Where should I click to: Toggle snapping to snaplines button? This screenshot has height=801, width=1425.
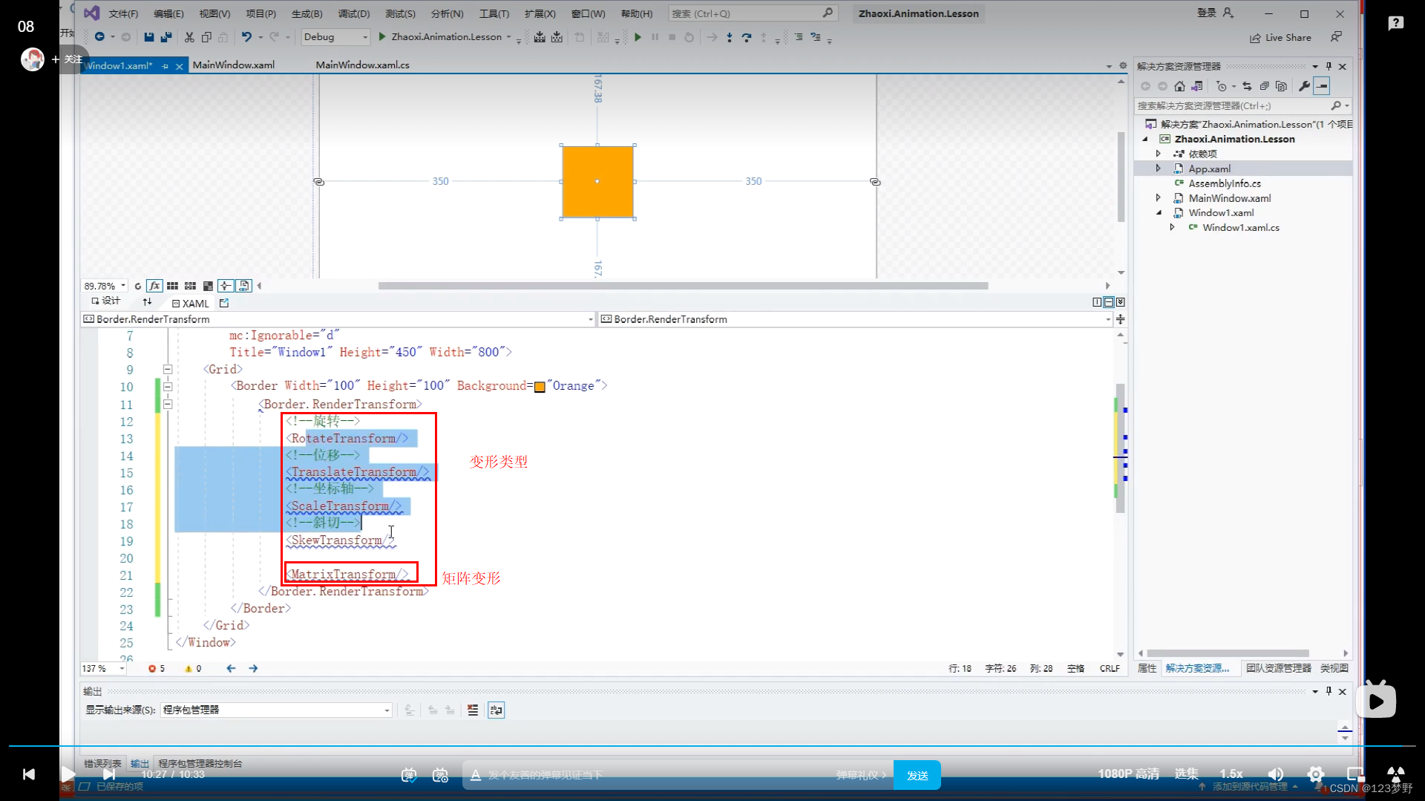pos(226,286)
